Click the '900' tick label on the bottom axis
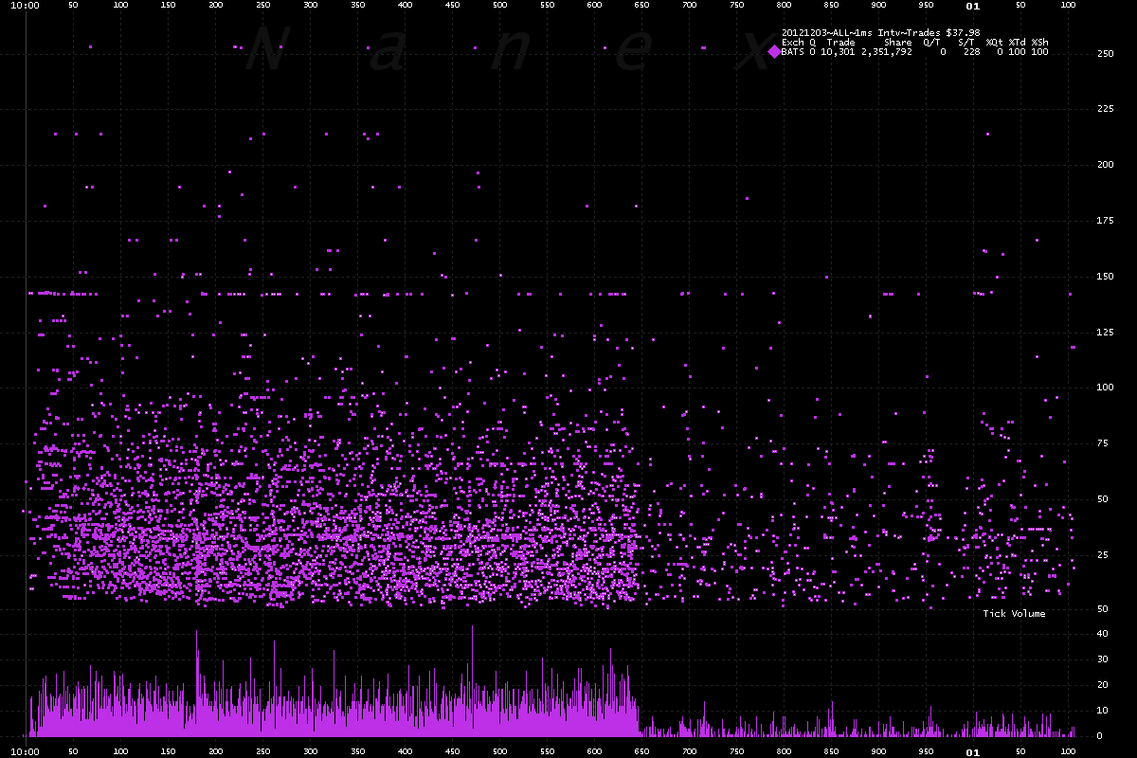The image size is (1137, 758). click(x=878, y=750)
